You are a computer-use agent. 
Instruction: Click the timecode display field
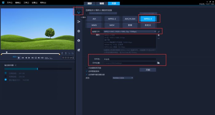point(67,58)
